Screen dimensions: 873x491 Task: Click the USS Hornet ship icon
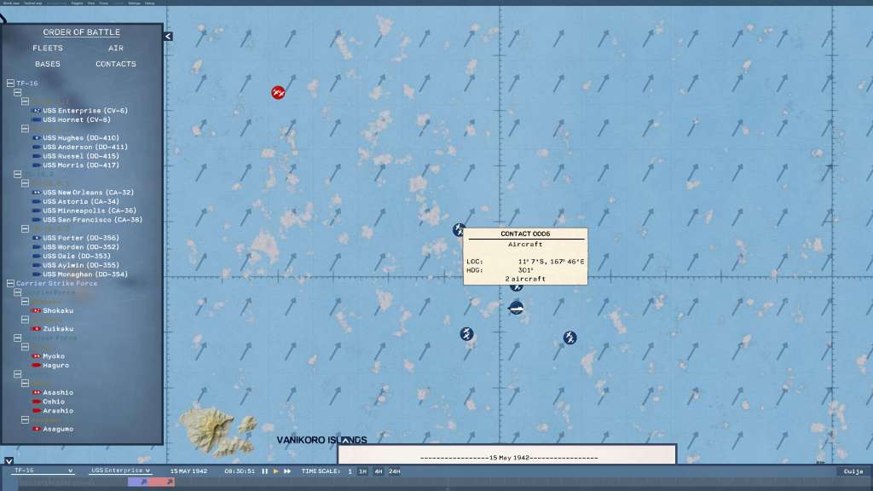coord(37,120)
